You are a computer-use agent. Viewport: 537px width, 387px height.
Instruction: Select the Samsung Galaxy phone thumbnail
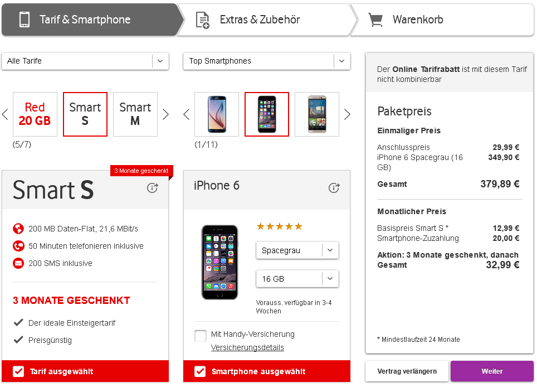tap(217, 114)
